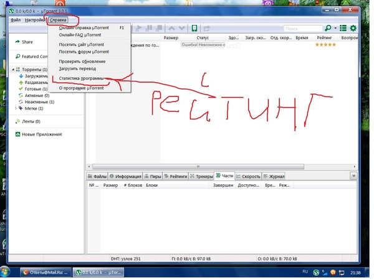Select Неактивные (1) category
Image resolution: width=374 pixels, height=280 pixels.
39,102
